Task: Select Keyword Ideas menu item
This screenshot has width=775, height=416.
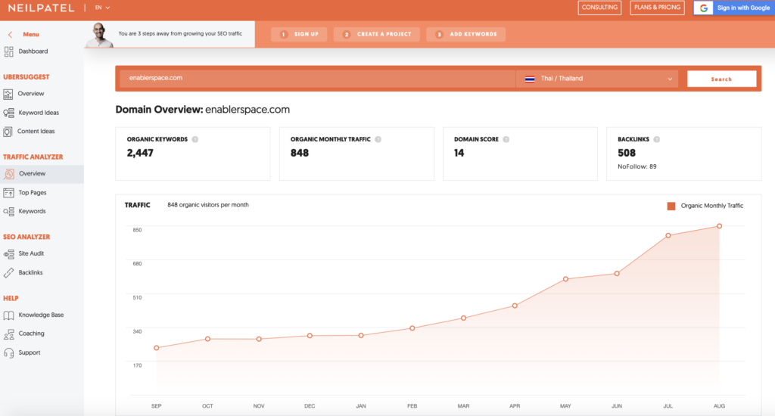Action: tap(39, 113)
